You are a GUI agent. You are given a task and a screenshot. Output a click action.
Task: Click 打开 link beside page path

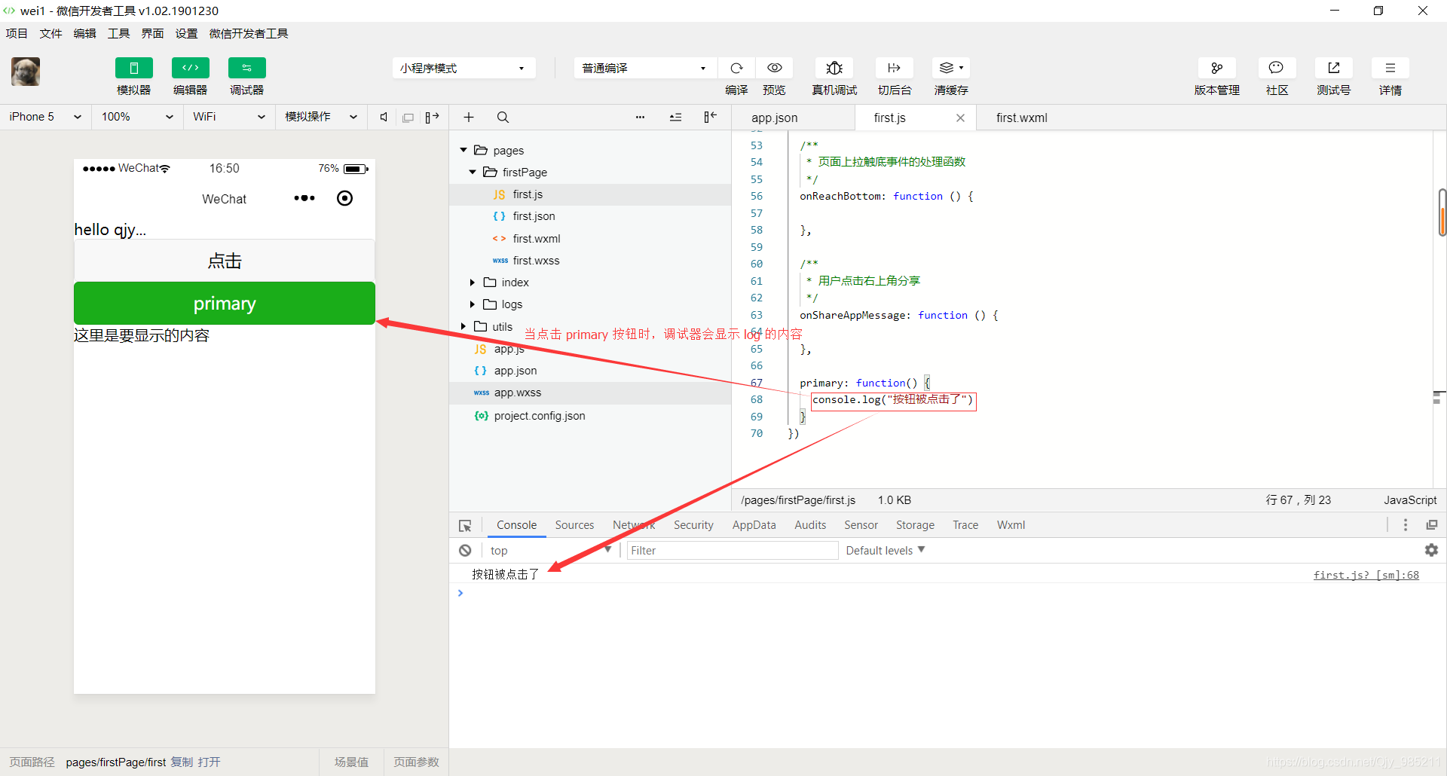tap(210, 762)
